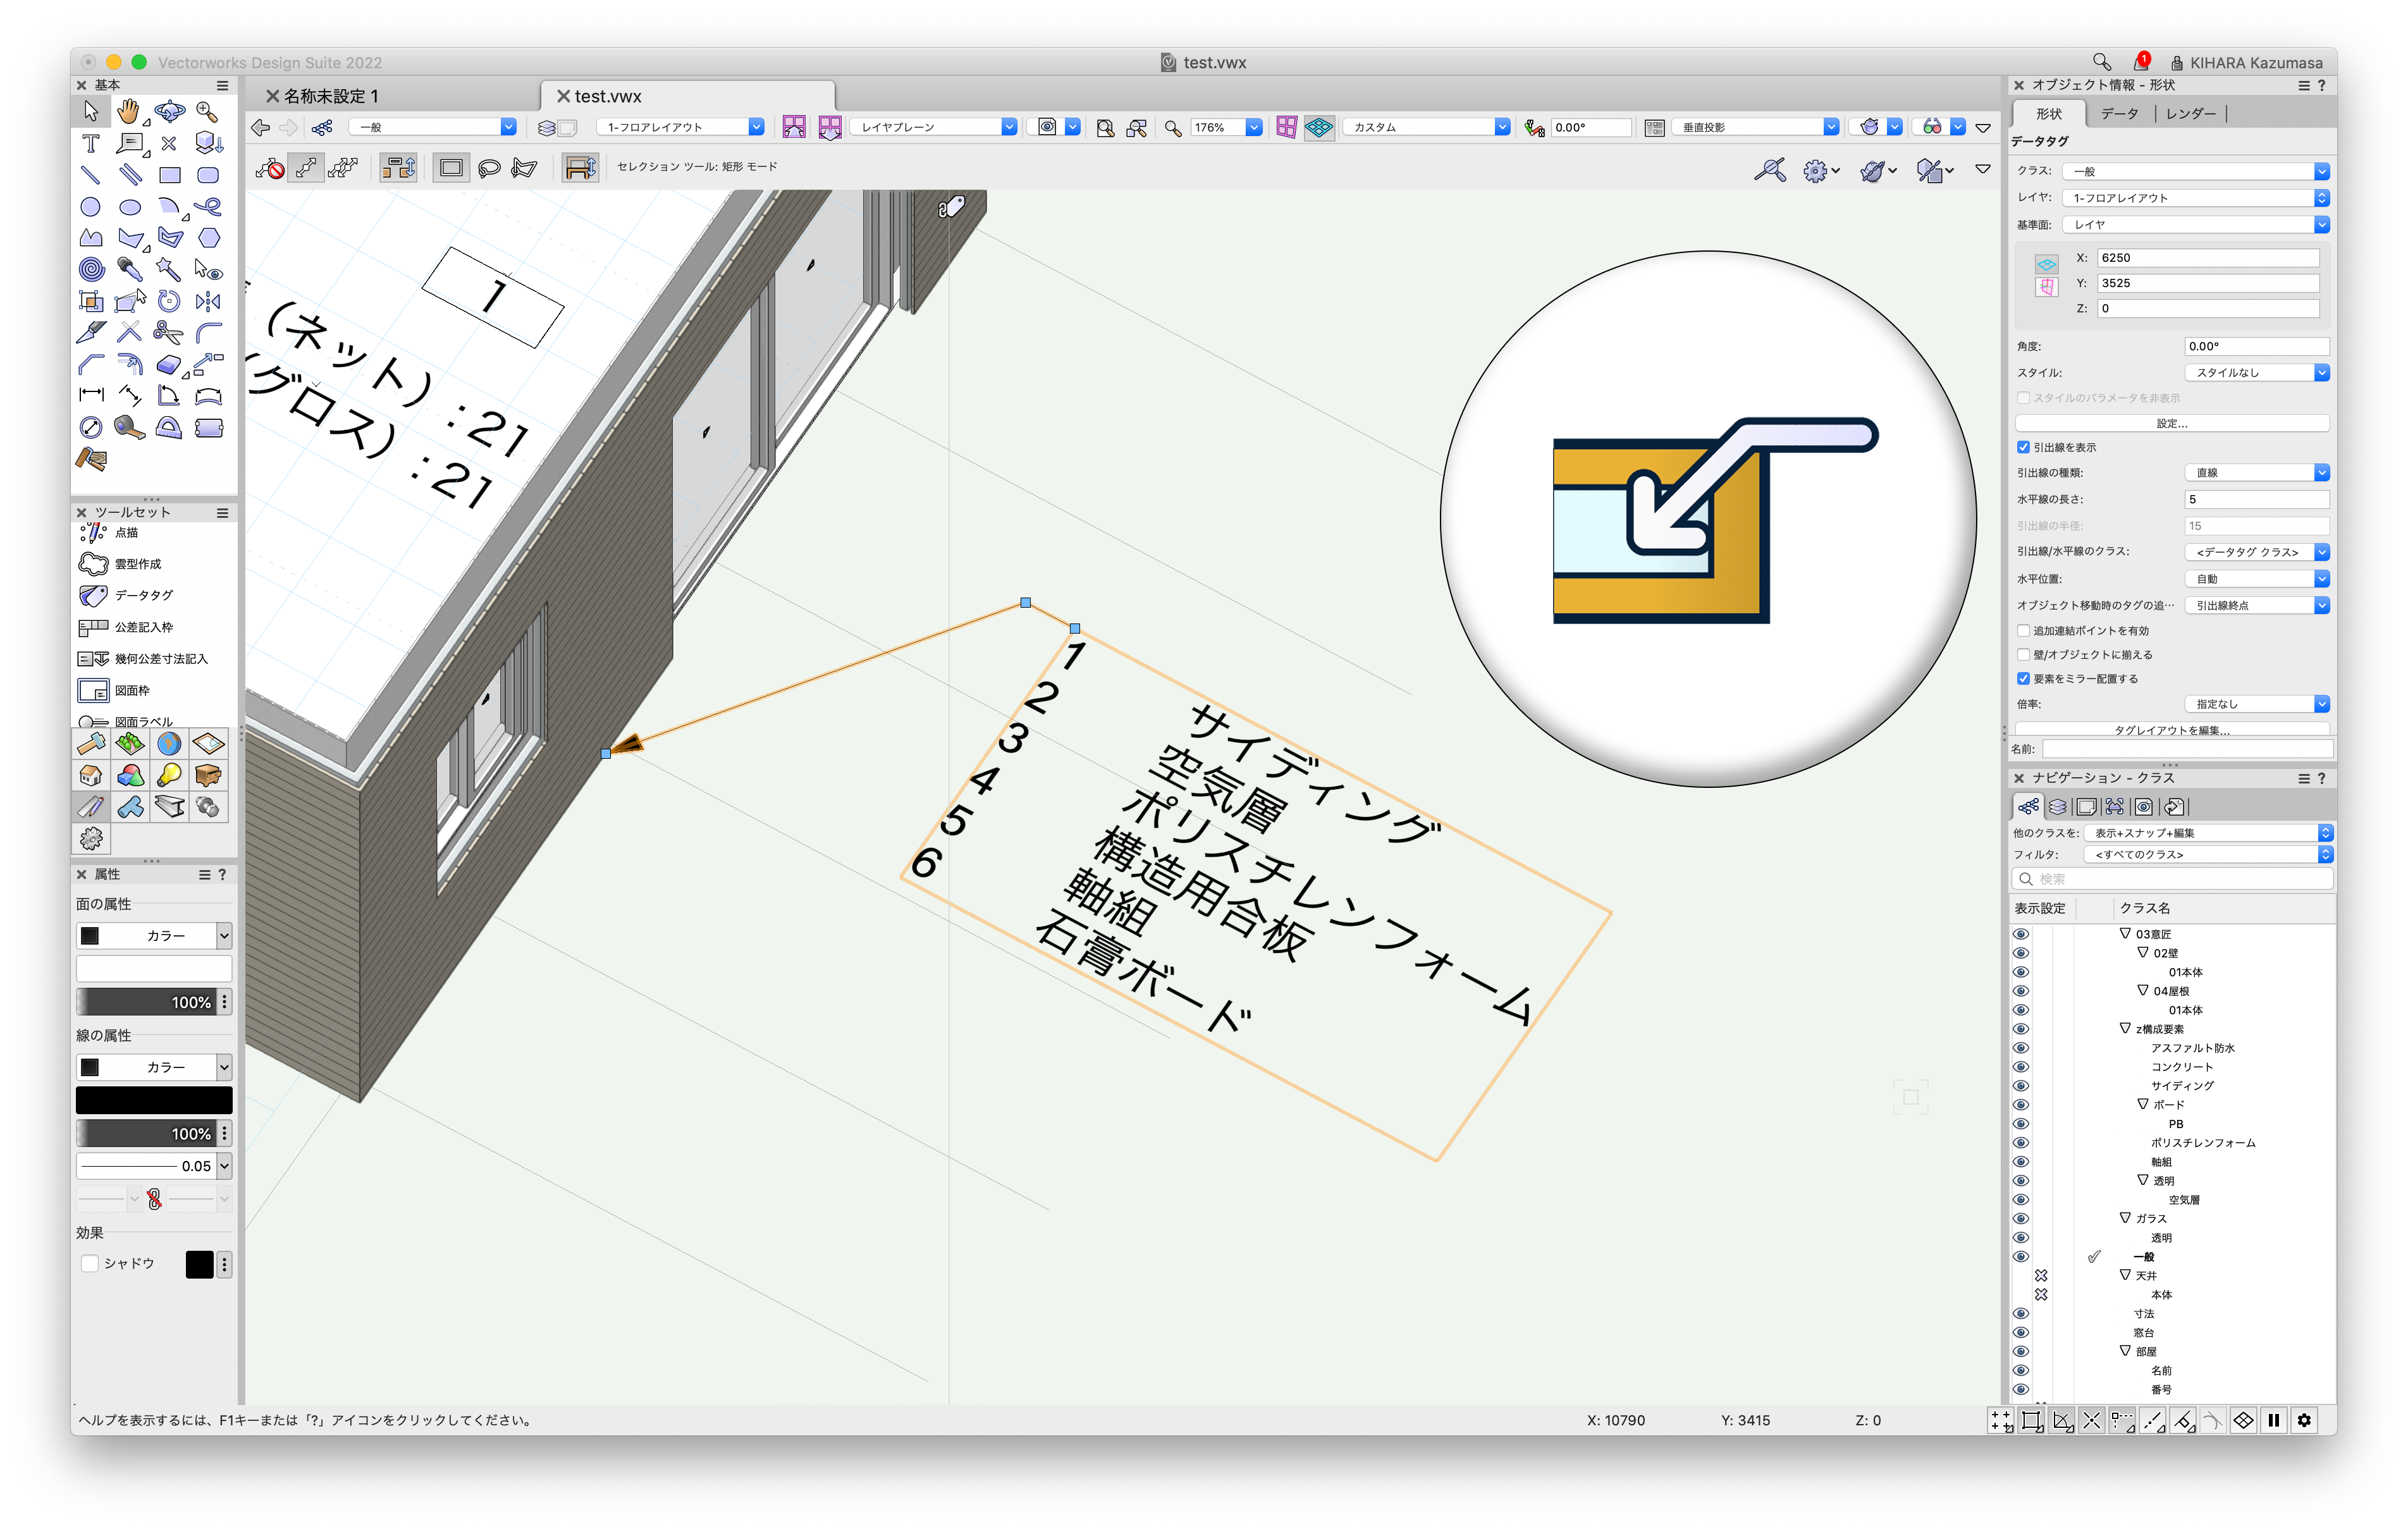The image size is (2408, 1529).
Task: Collapse the ボード class group
Action: pyautogui.click(x=2142, y=1104)
